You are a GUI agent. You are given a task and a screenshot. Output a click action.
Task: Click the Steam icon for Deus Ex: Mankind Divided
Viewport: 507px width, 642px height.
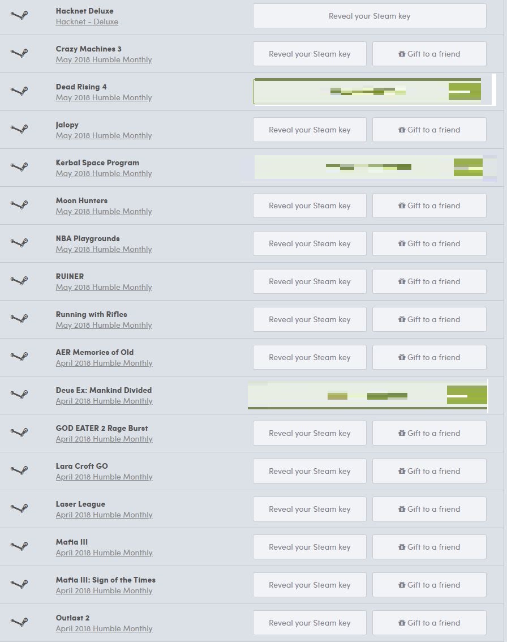click(x=19, y=395)
